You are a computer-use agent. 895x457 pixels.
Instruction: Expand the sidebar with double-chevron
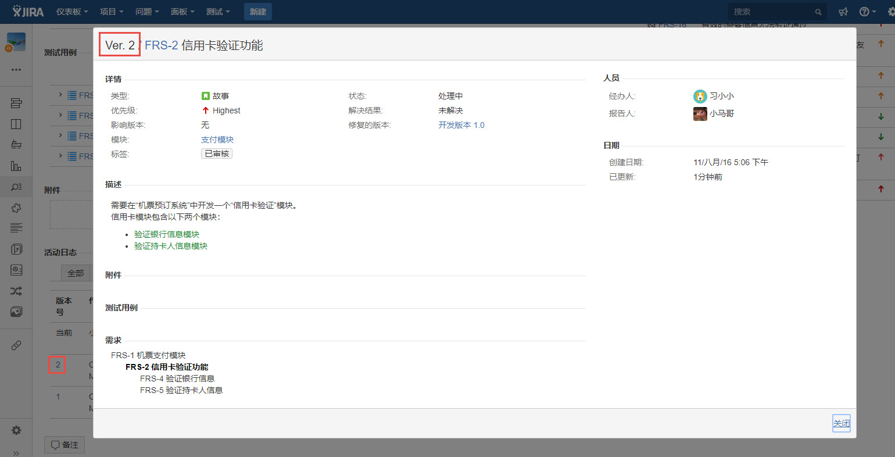pos(16,452)
